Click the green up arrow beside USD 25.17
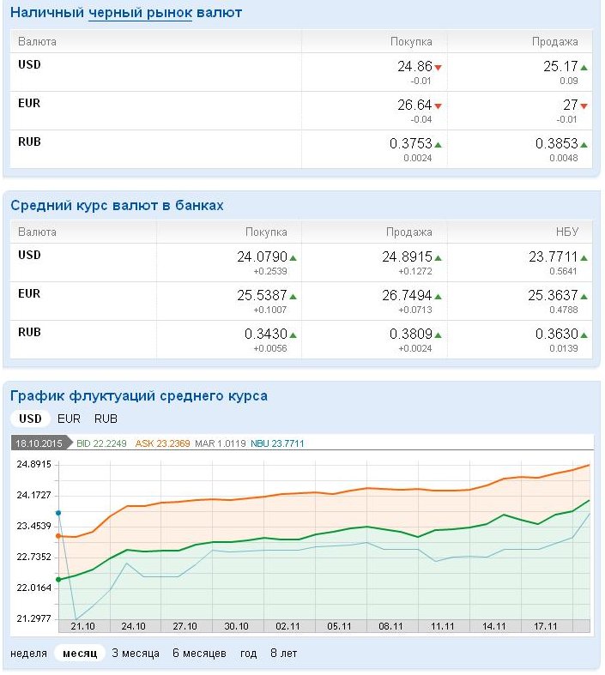This screenshot has height=675, width=605. [584, 67]
